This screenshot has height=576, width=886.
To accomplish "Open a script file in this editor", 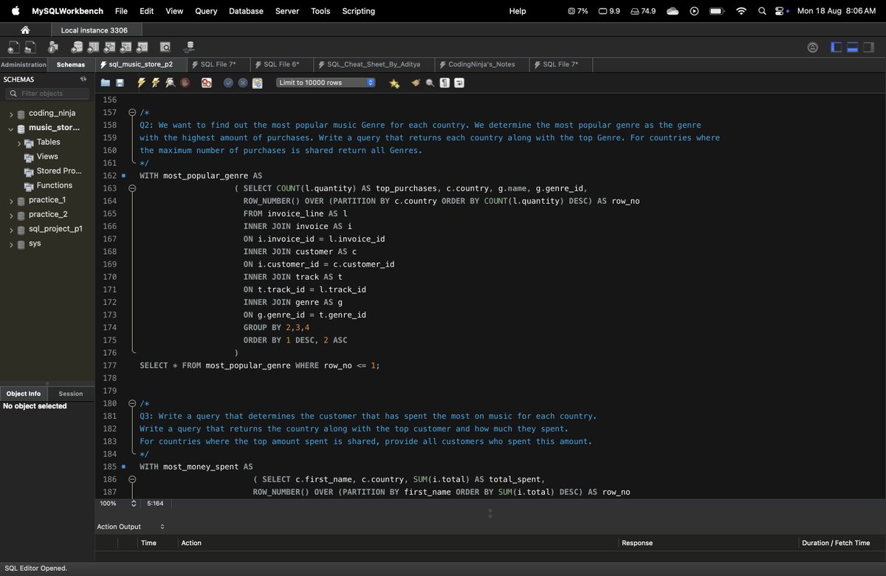I will point(106,83).
